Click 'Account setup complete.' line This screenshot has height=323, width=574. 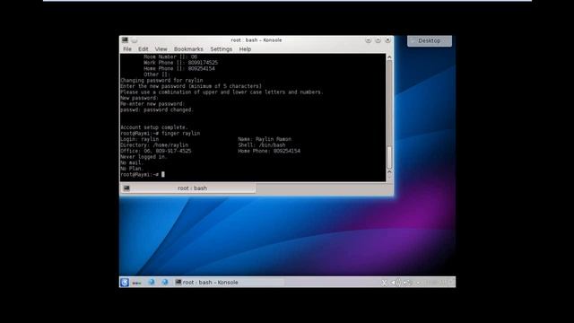click(x=154, y=127)
